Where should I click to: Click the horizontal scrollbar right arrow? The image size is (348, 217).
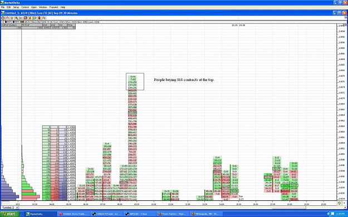click(x=345, y=208)
